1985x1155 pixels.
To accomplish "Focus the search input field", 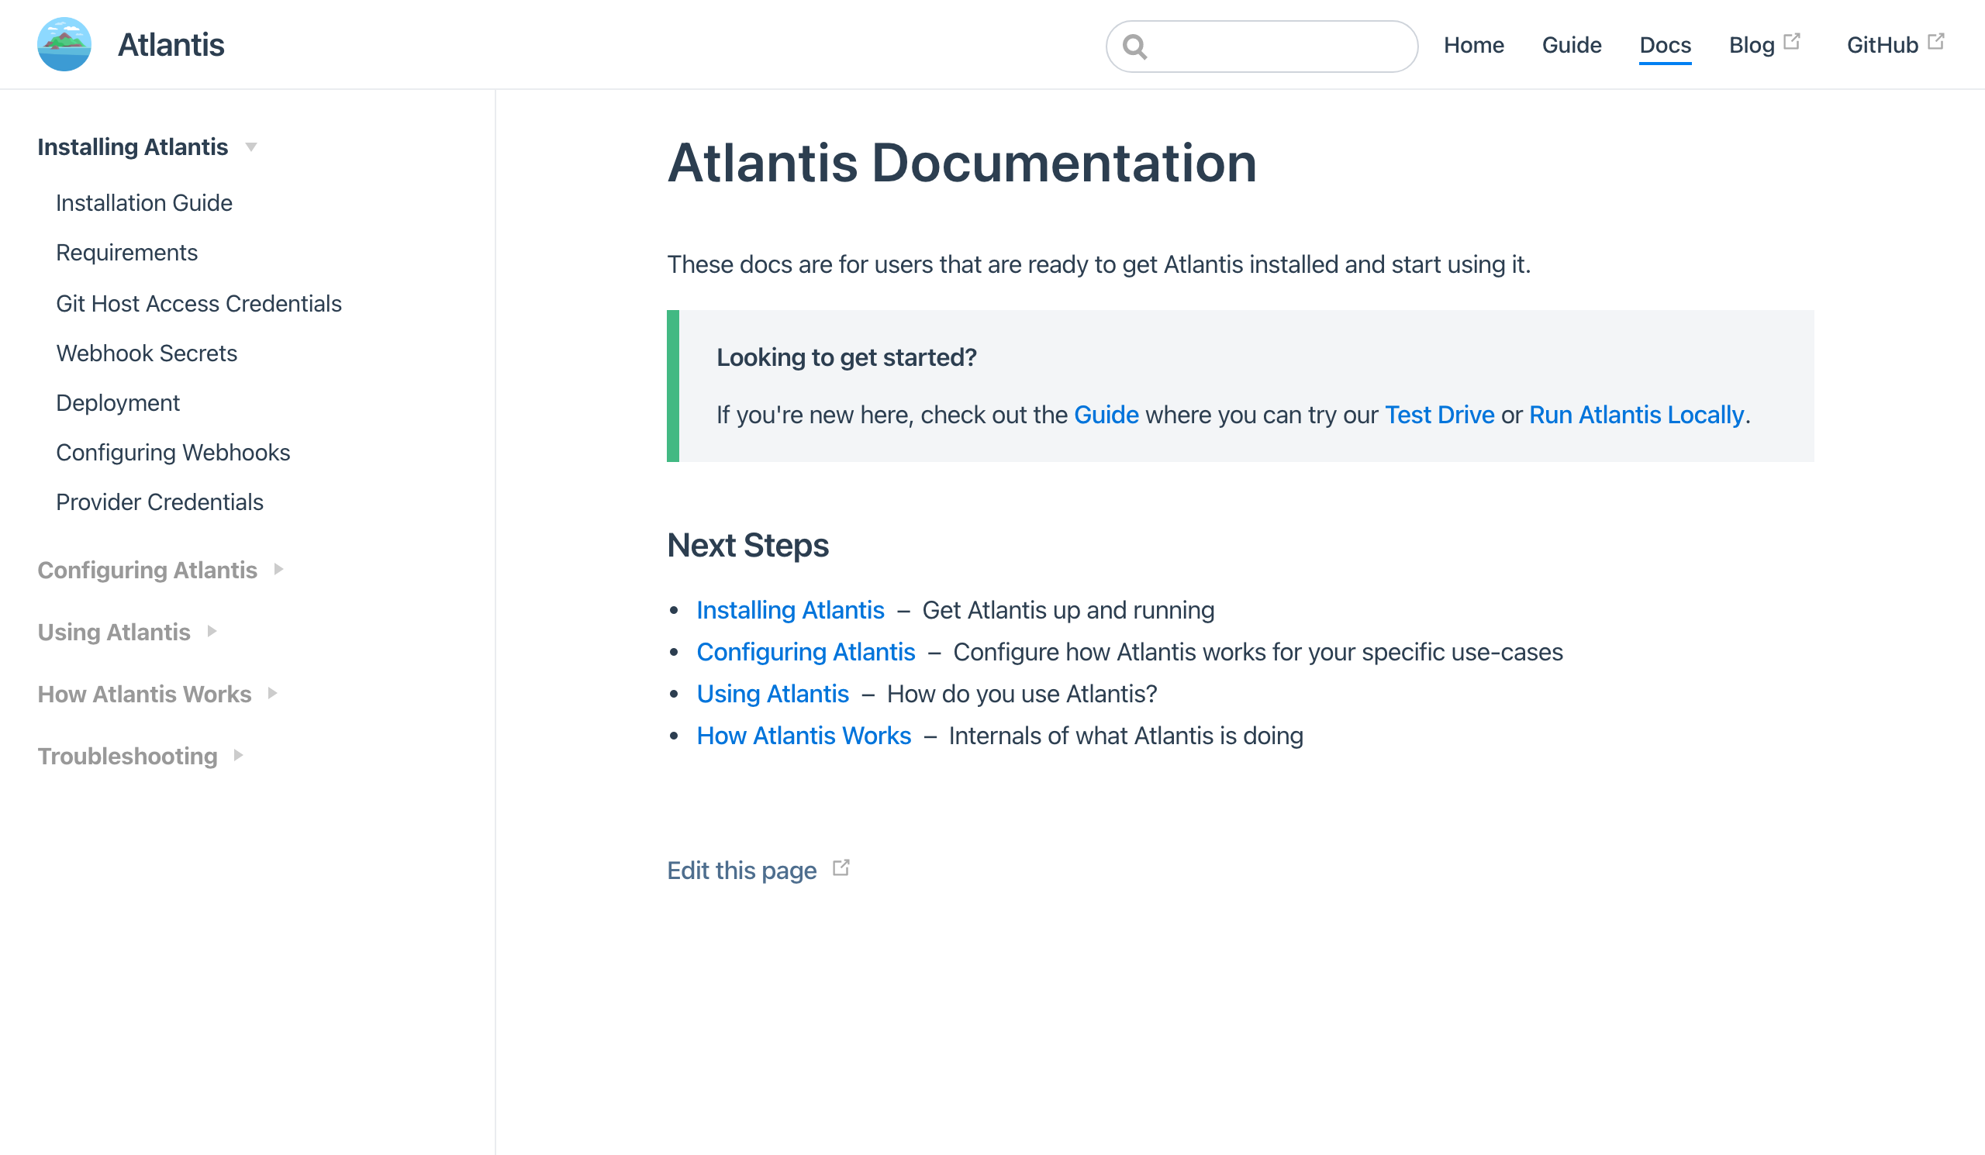I will tap(1262, 47).
